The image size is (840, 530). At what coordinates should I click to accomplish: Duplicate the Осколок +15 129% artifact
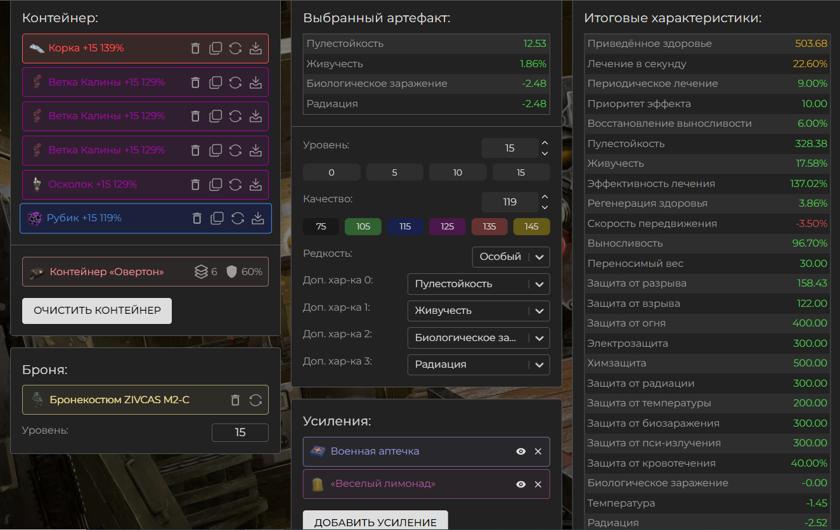(216, 184)
